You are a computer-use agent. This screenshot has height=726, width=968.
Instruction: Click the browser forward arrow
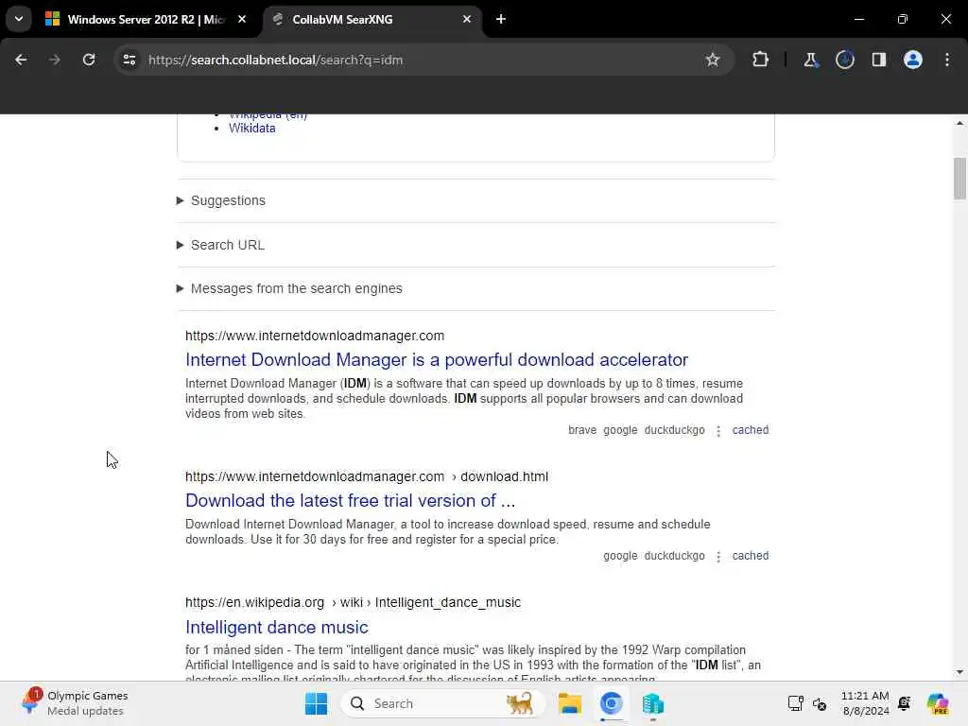tap(54, 60)
